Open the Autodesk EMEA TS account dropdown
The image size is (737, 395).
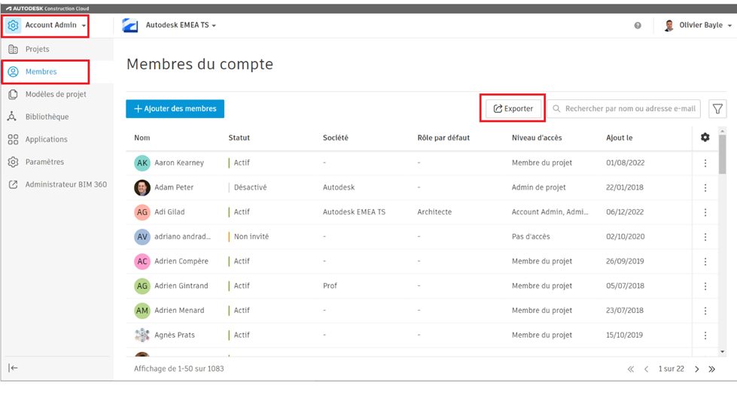point(181,26)
